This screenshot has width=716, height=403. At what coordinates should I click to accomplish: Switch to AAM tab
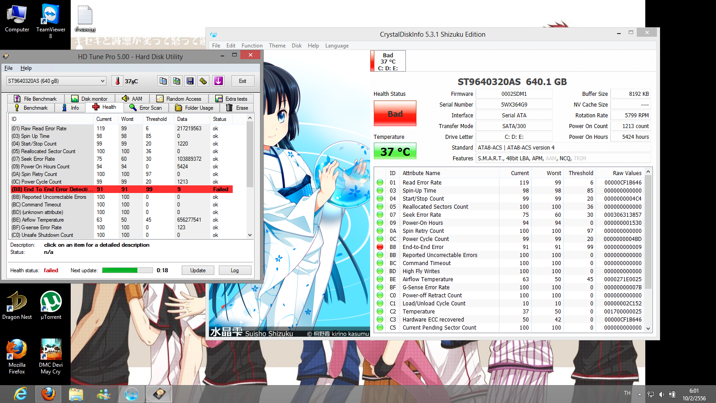(132, 99)
